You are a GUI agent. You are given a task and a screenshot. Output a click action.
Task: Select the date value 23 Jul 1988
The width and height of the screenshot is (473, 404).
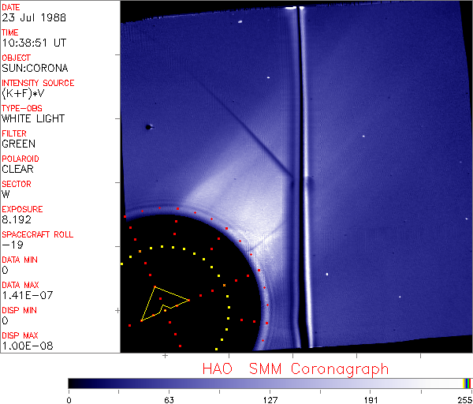click(x=34, y=17)
